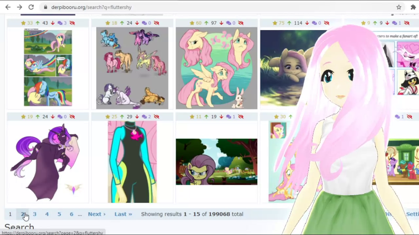
Task: Open the purple bat-winged pony thumbnail
Action: [x=48, y=162]
